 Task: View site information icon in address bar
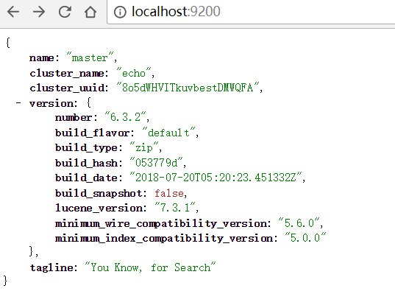(x=120, y=12)
